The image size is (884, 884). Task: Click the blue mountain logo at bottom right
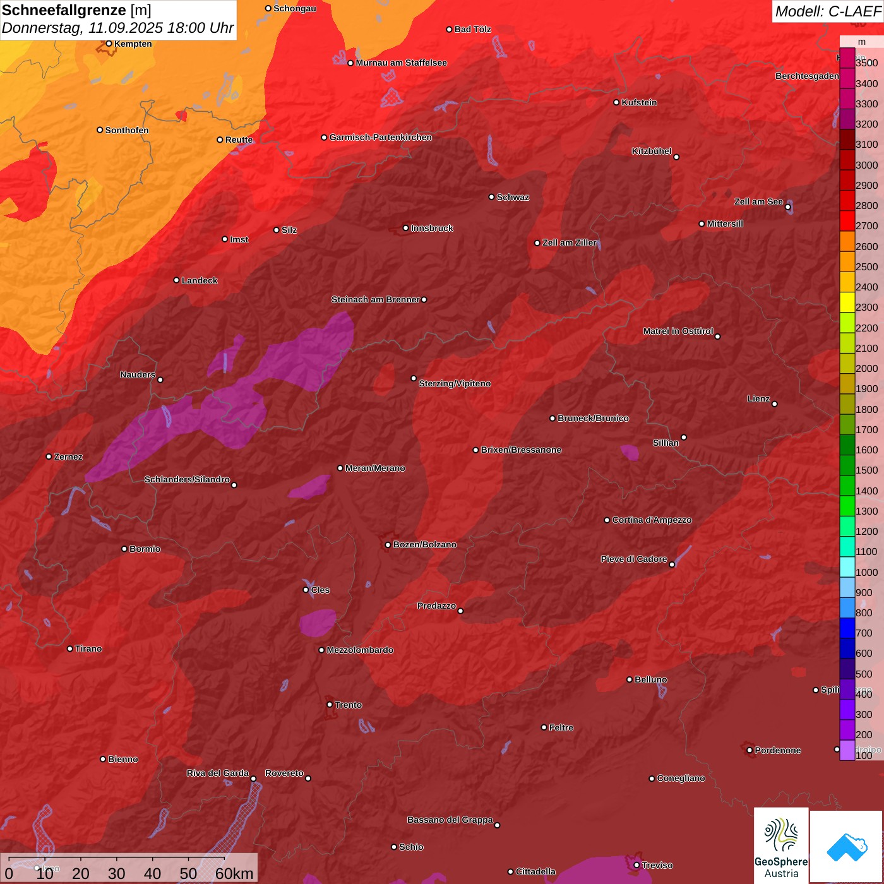tap(847, 847)
